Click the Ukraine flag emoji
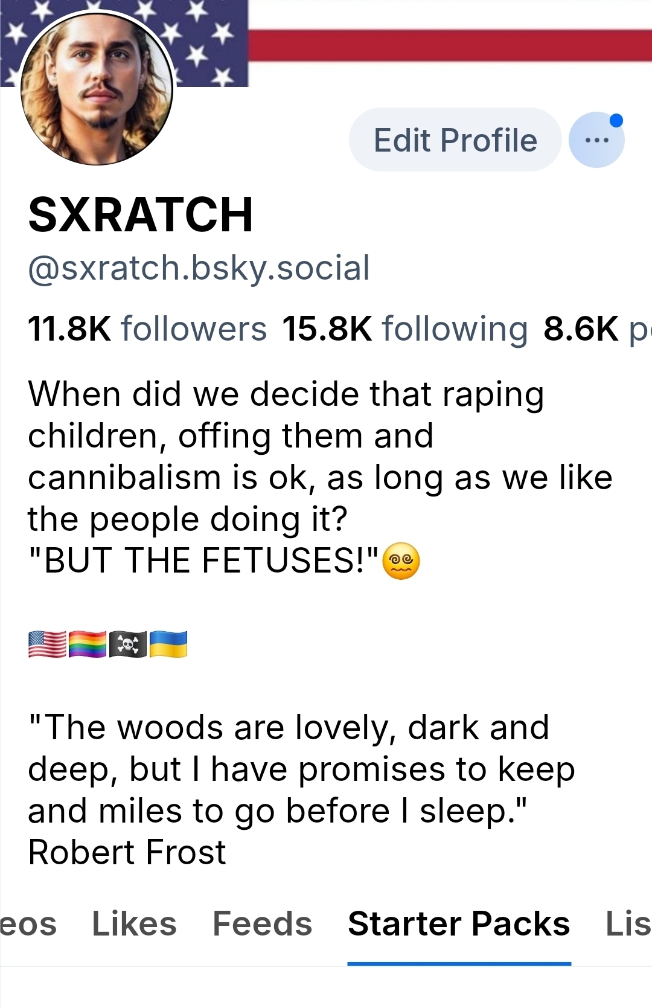 [x=168, y=644]
